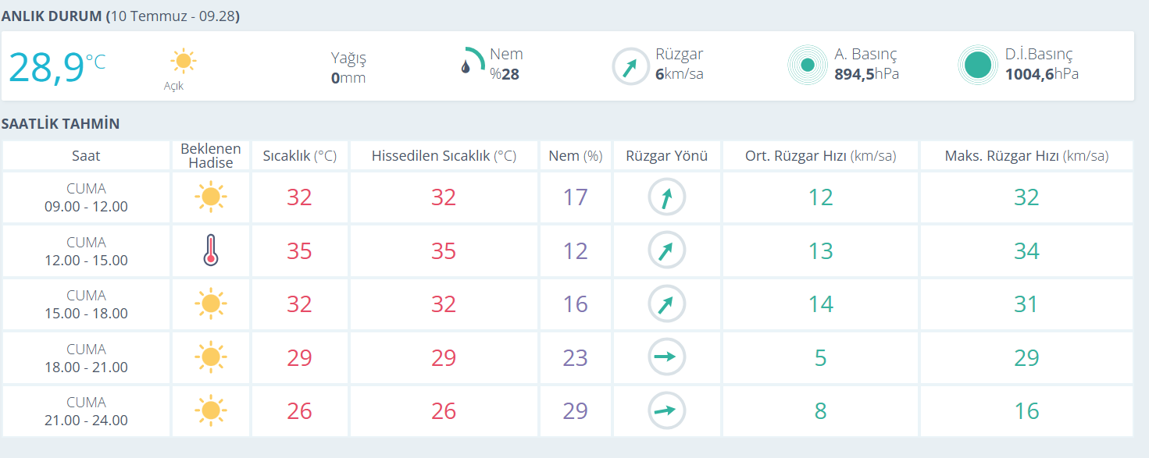This screenshot has height=458, width=1149.
Task: Select the Maks. Rüzgar Hızı column header
Action: tap(1026, 156)
